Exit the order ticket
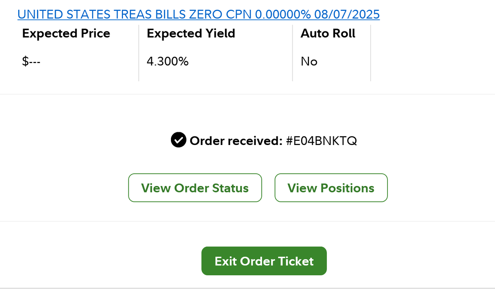This screenshot has width=495, height=290. [264, 261]
